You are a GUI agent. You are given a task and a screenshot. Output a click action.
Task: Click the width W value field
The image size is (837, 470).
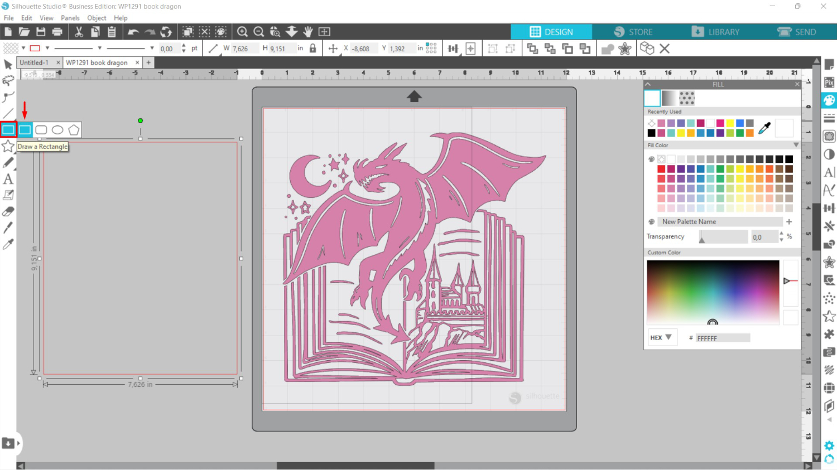tap(244, 49)
